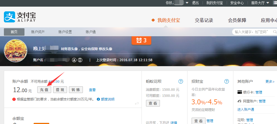Click 管理 link beside 招财宝 查看 button
This screenshot has height=124, width=277.
(x=210, y=121)
